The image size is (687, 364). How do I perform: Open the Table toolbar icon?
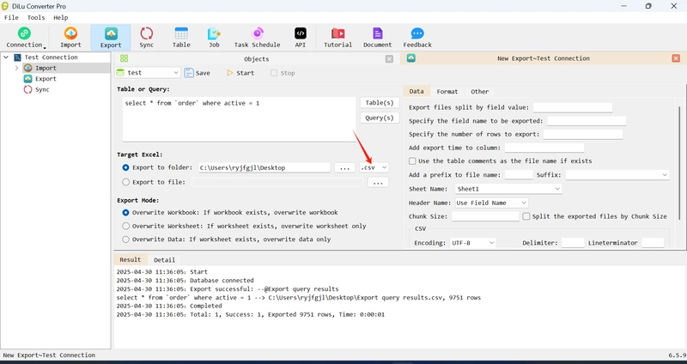pyautogui.click(x=181, y=37)
